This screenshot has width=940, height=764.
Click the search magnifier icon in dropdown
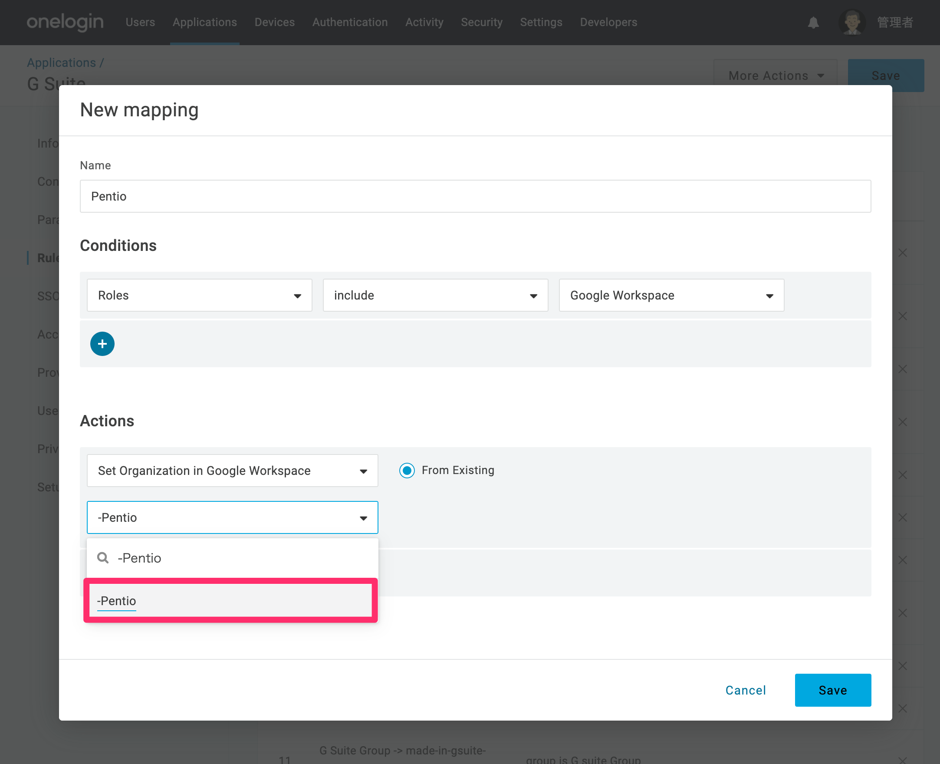click(103, 558)
